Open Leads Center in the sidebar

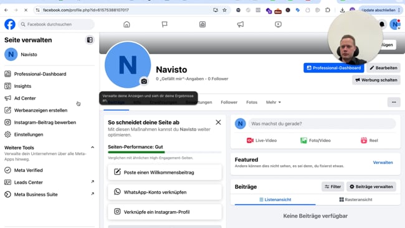[49, 183]
